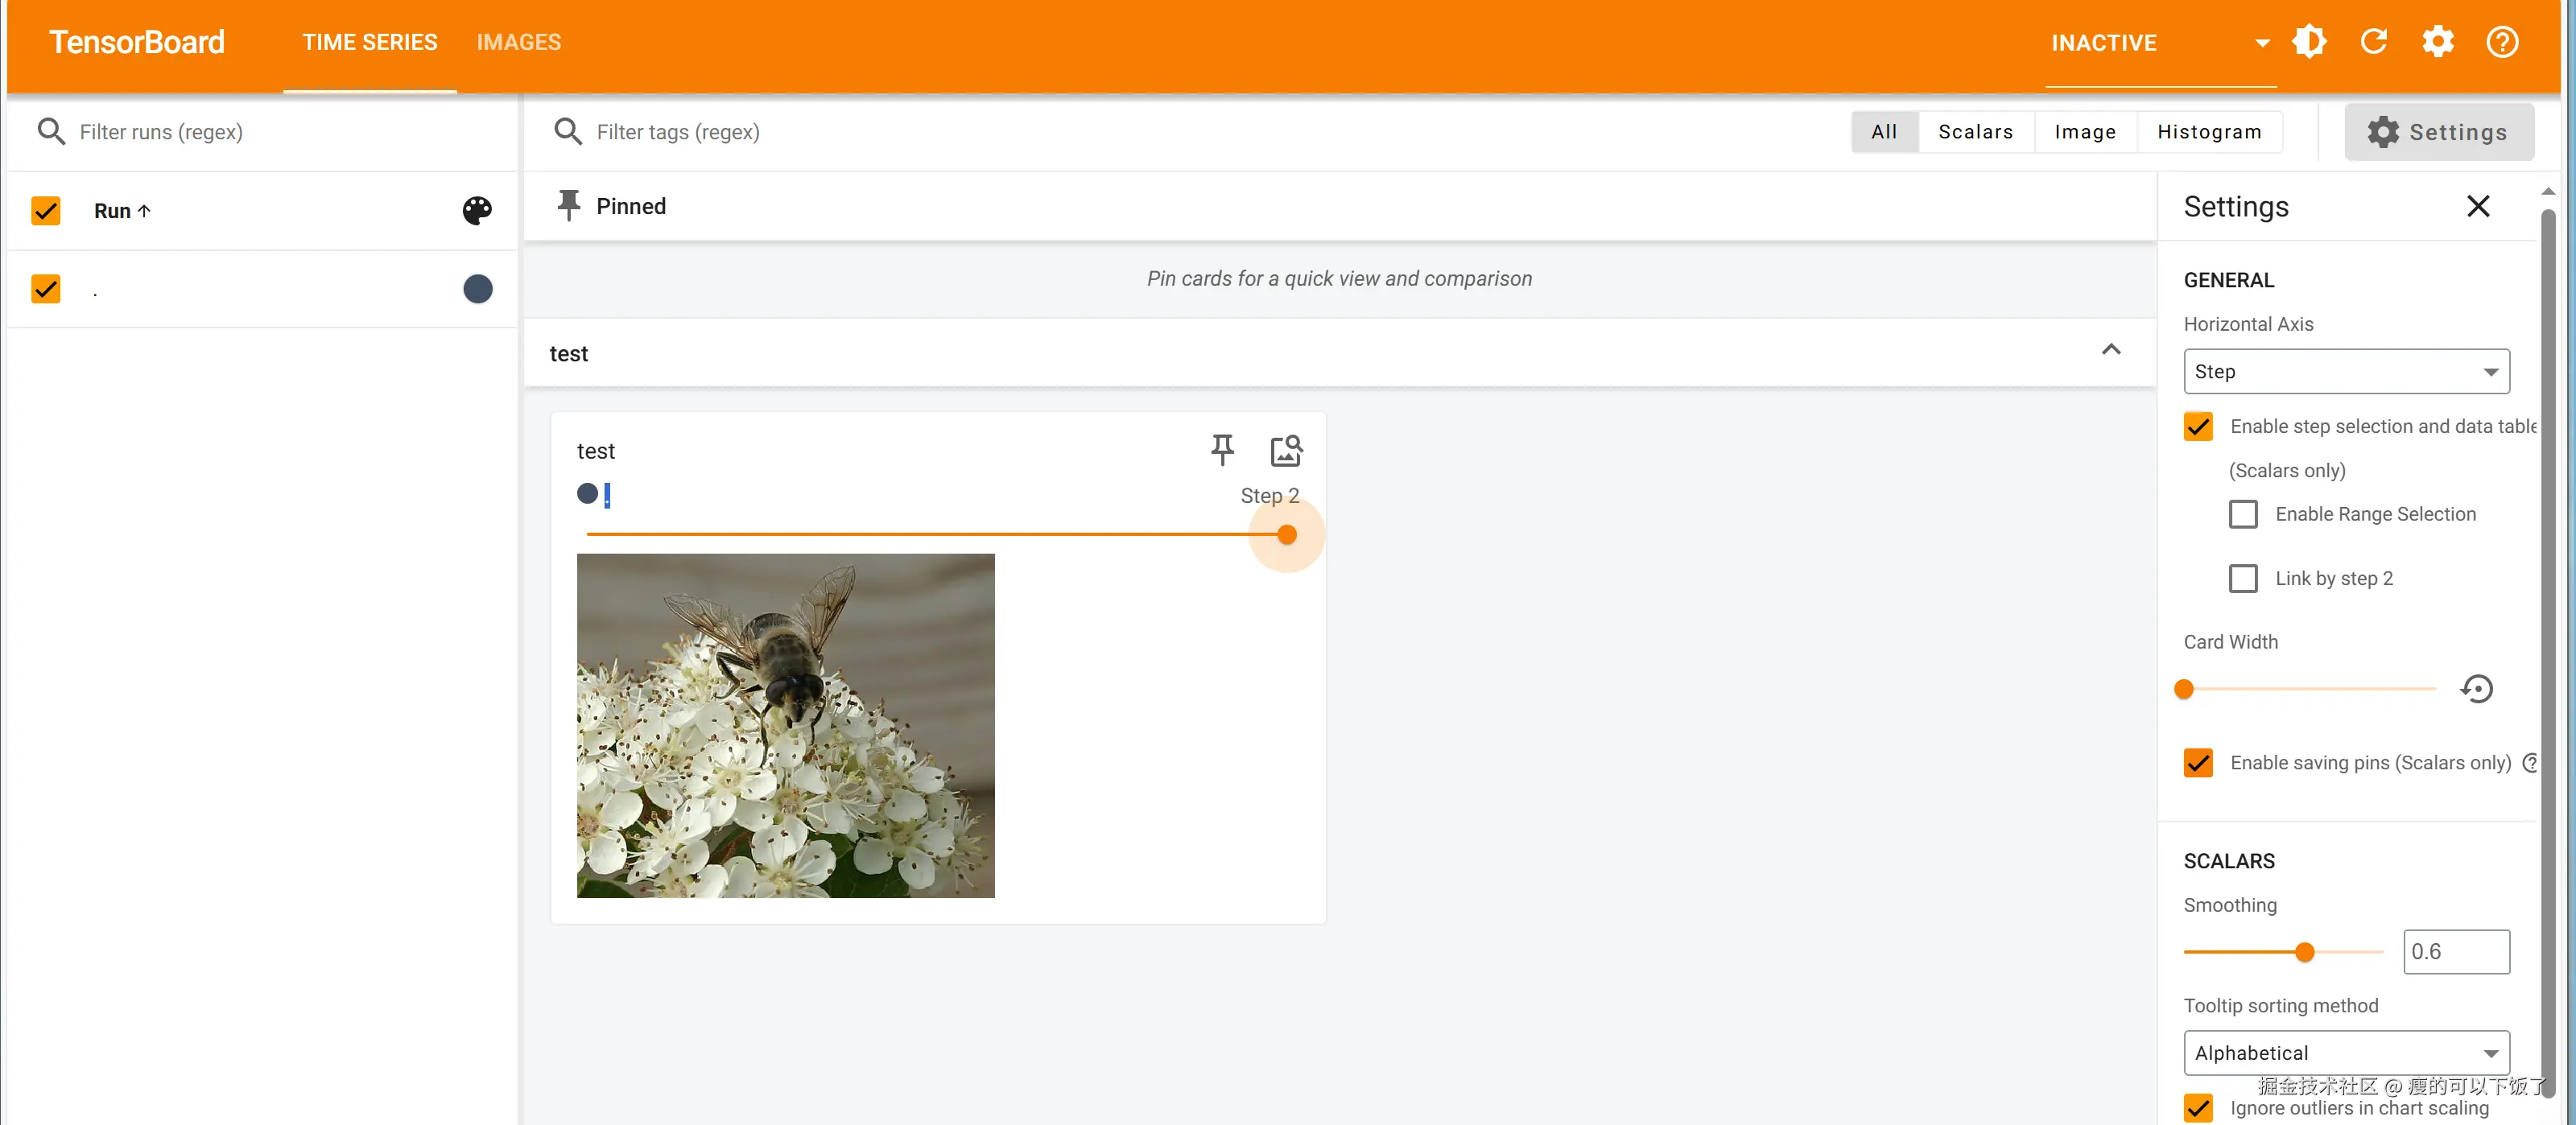Enable Range Selection checkbox
This screenshot has width=2576, height=1125.
[2243, 514]
